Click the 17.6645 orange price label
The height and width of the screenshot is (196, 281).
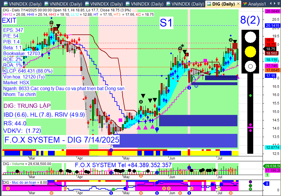(x=273, y=70)
